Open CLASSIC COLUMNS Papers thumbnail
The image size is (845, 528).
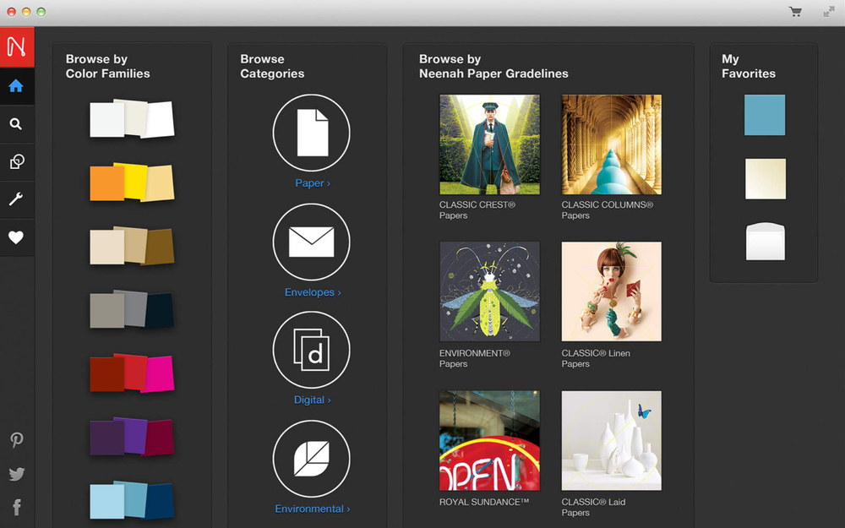(612, 144)
